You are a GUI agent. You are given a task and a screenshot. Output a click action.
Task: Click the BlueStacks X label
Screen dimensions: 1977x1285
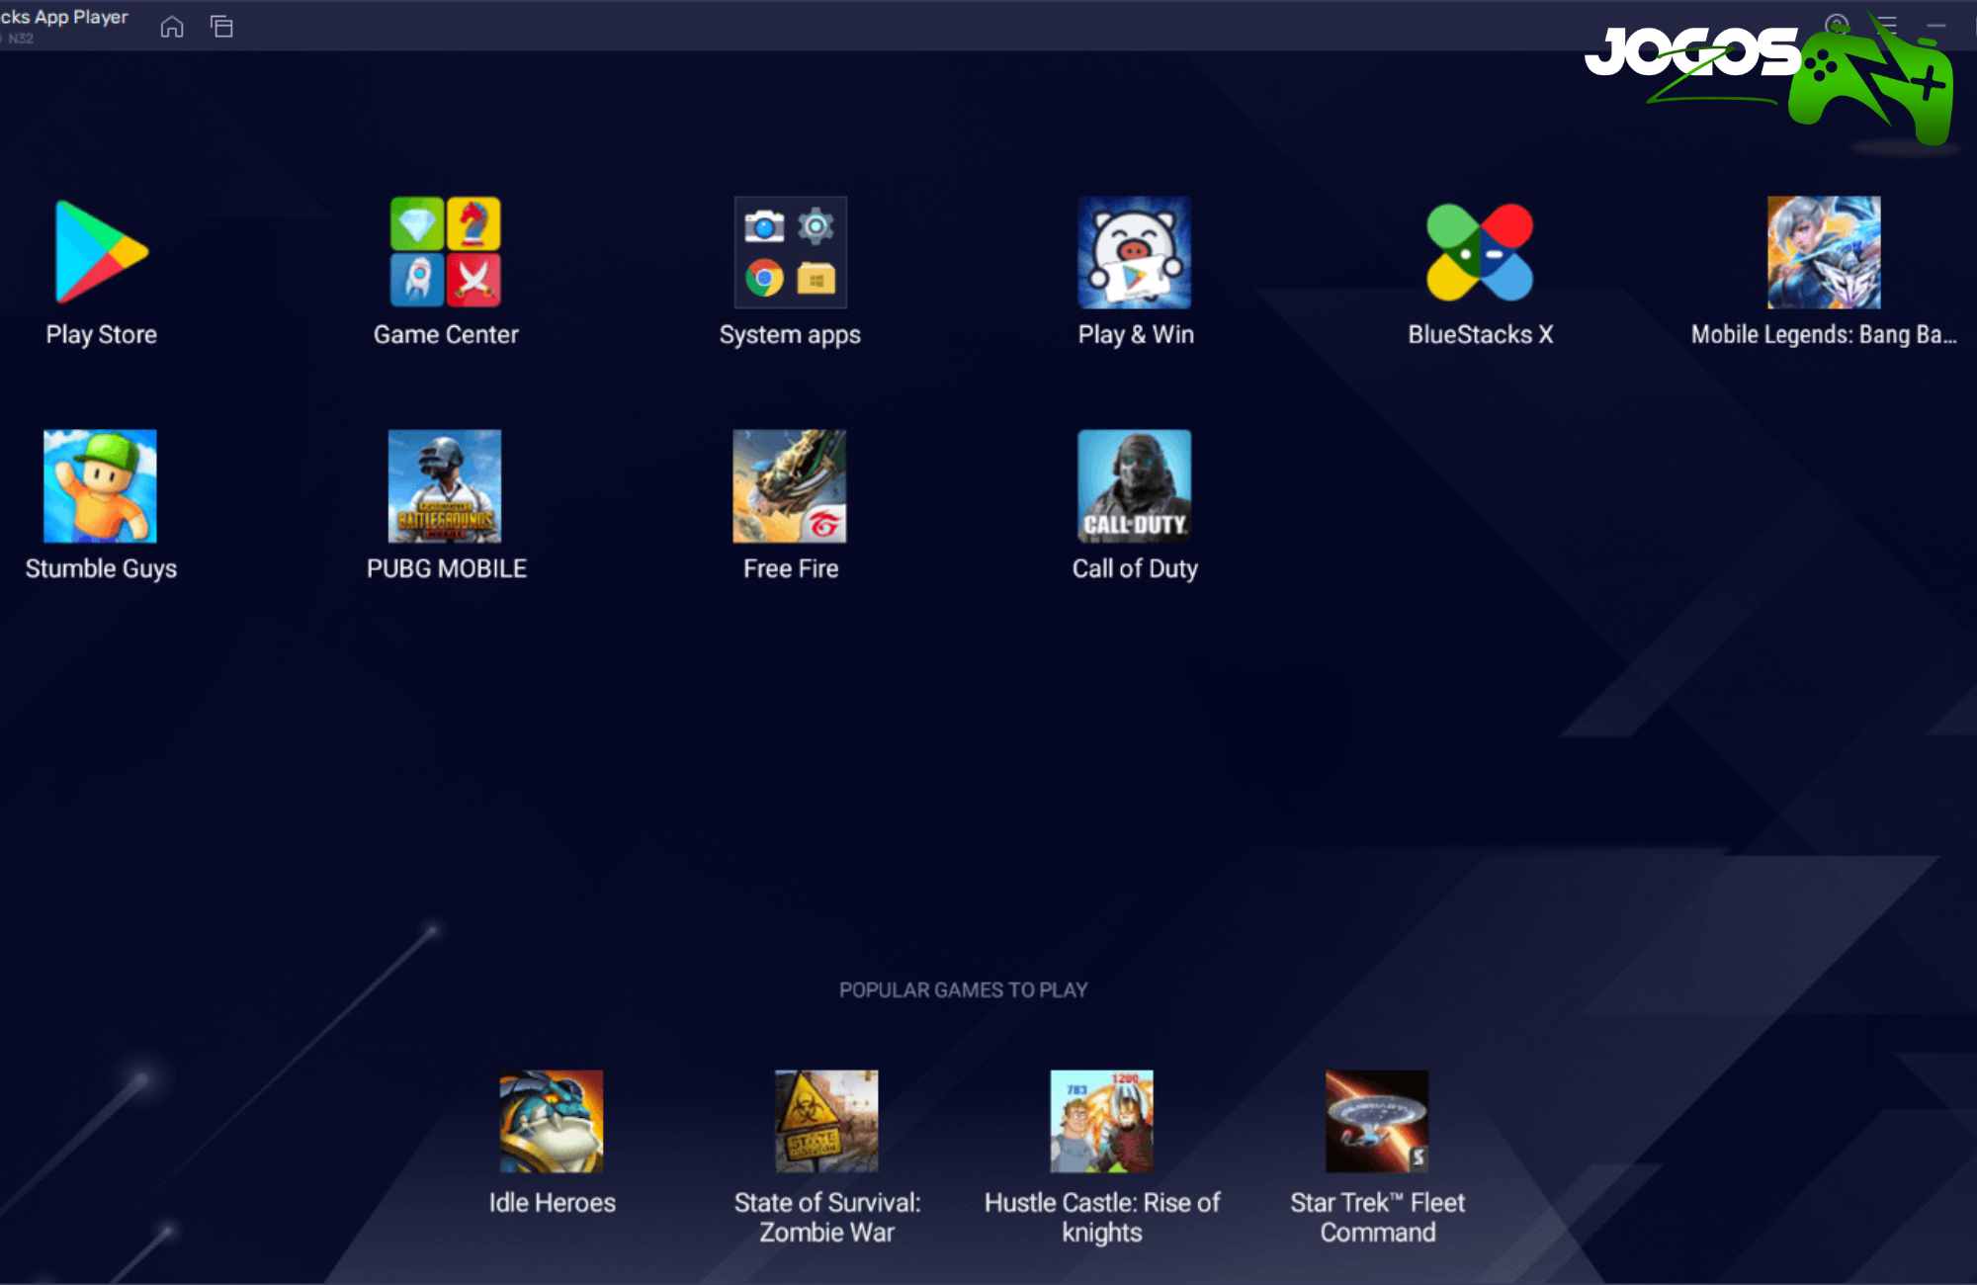(x=1480, y=335)
